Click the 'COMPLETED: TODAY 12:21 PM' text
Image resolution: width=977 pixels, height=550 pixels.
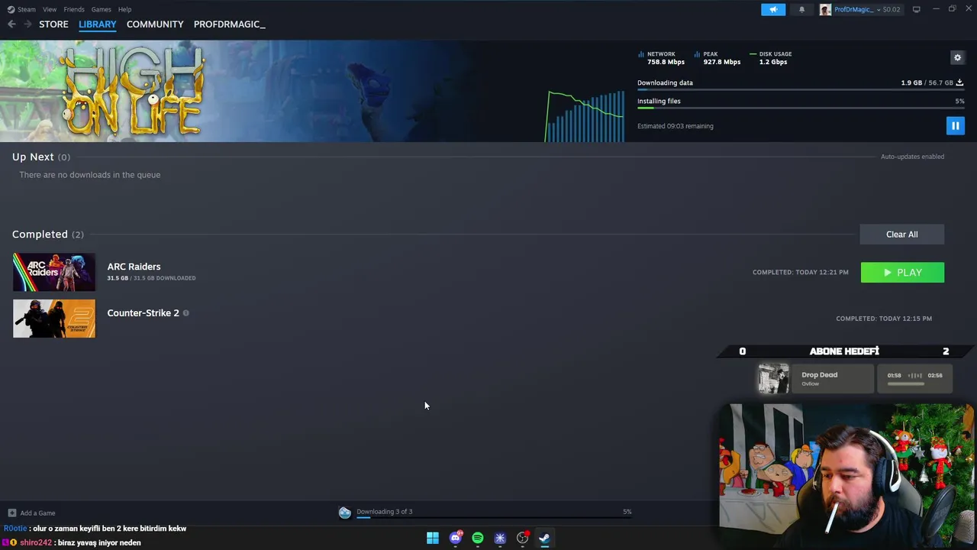click(800, 273)
